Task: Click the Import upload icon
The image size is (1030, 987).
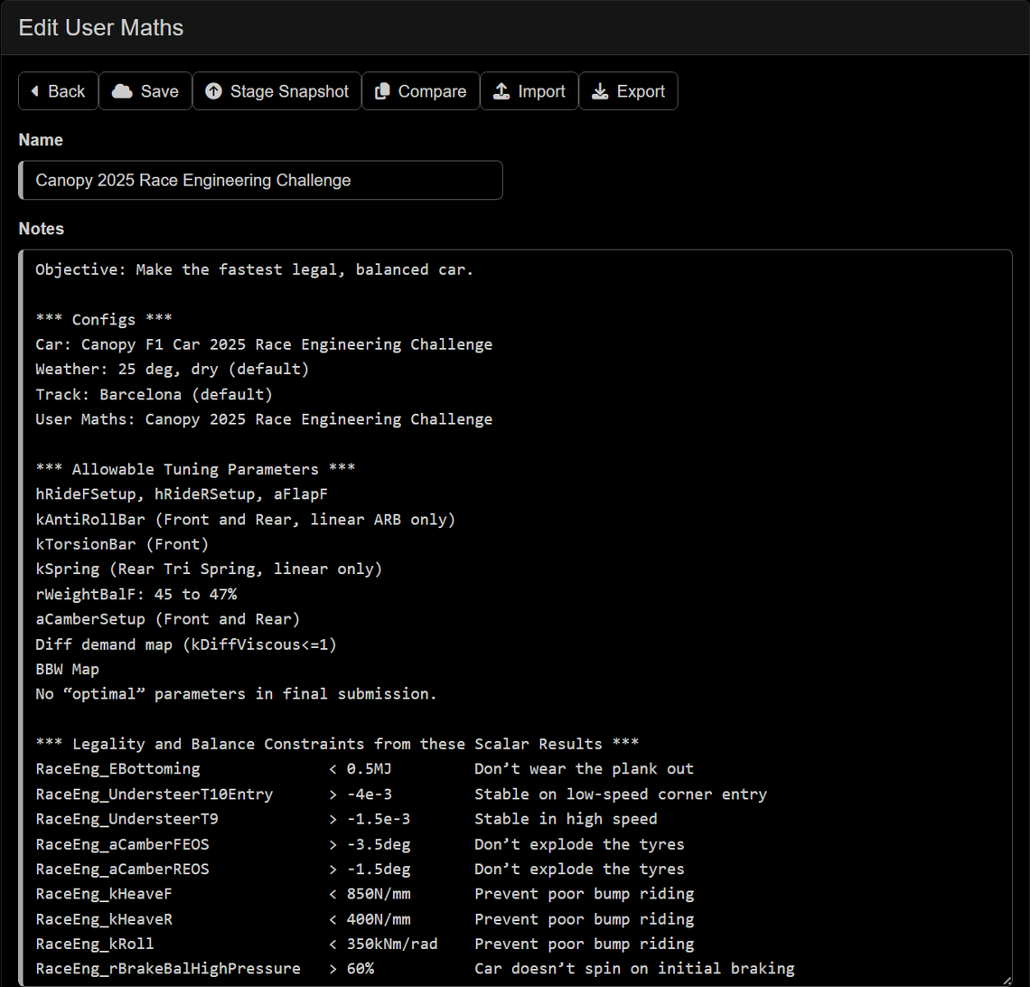Action: point(501,90)
